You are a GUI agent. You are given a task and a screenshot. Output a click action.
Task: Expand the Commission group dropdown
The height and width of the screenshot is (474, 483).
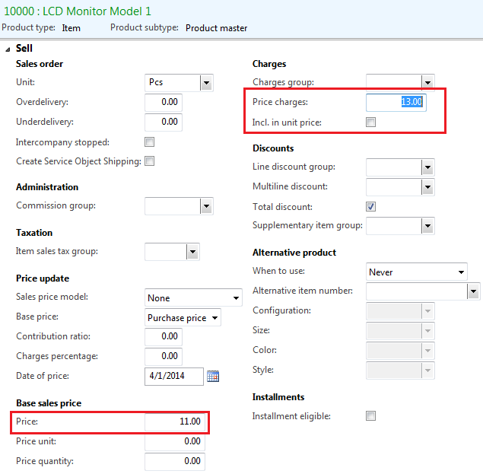[x=206, y=206]
